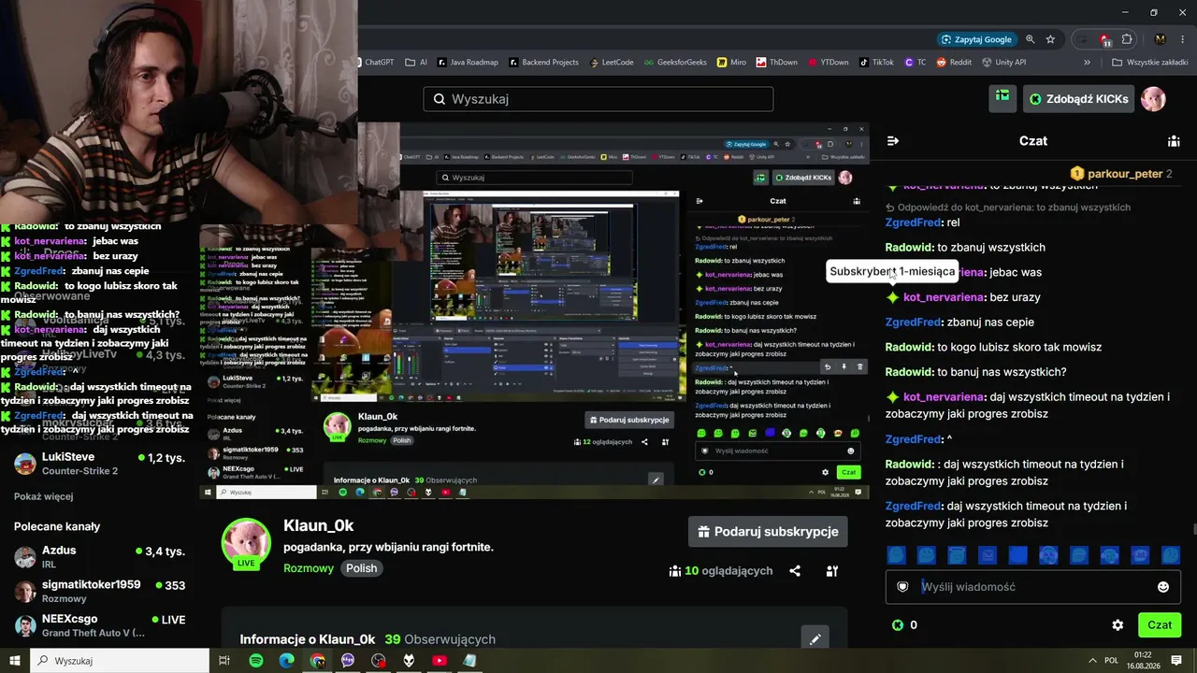This screenshot has width=1197, height=673.
Task: Select the first emote in the chat quick row
Action: pos(896,555)
